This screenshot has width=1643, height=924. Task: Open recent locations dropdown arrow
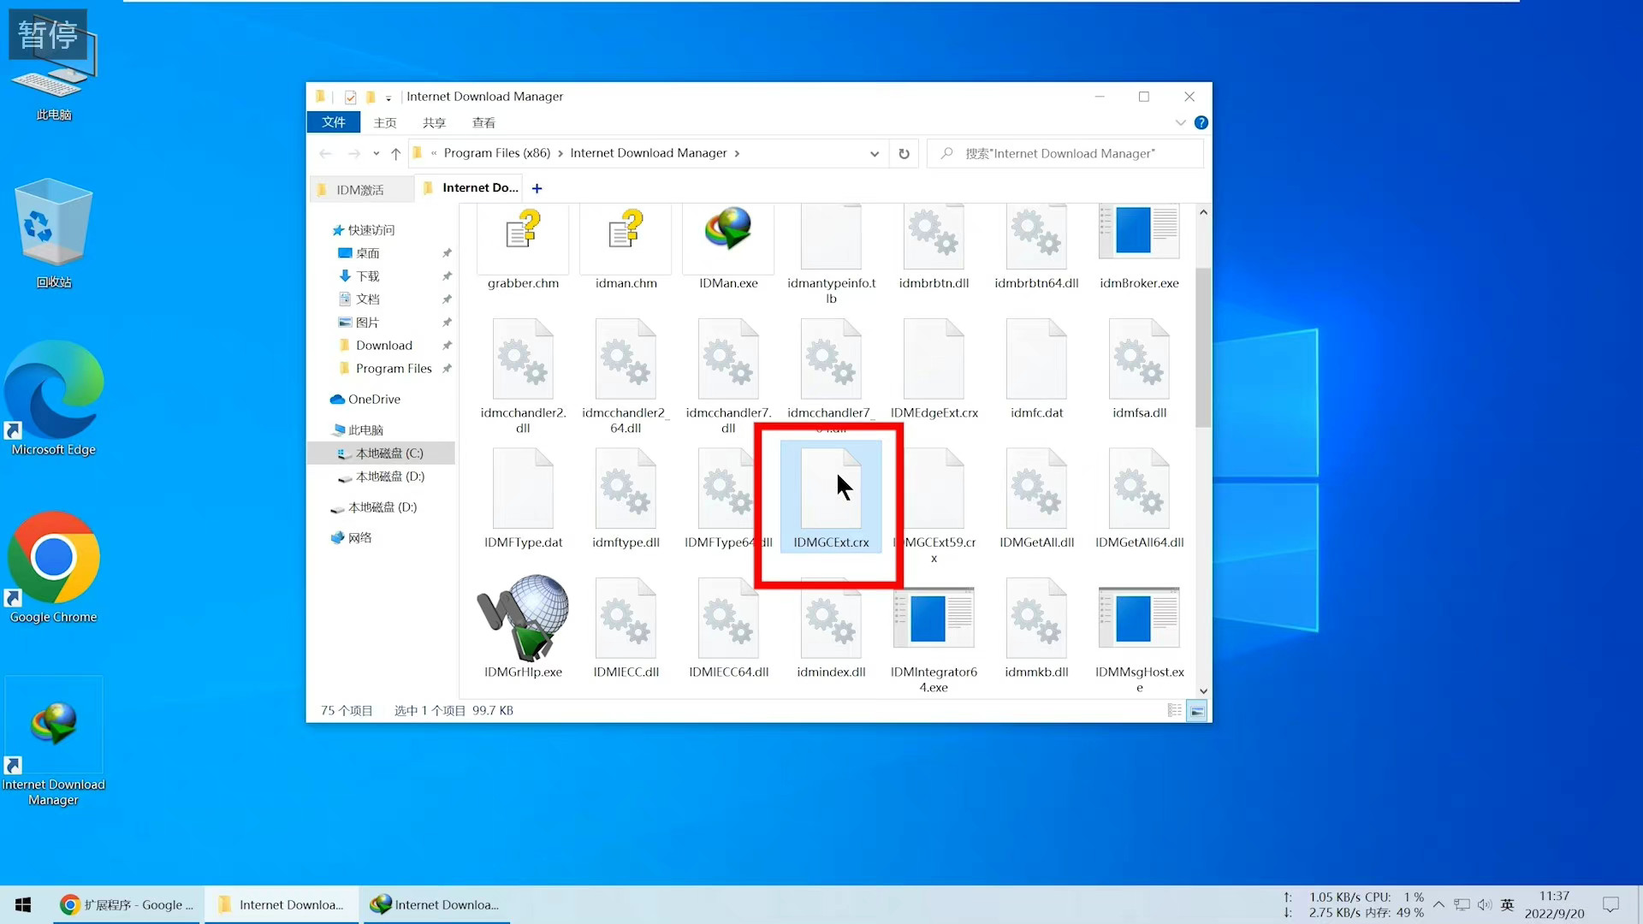click(376, 154)
